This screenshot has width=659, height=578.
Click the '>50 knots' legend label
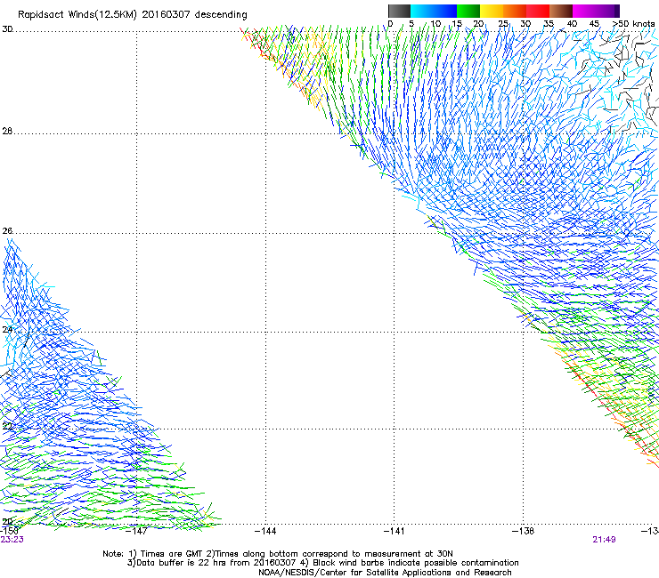tap(633, 24)
